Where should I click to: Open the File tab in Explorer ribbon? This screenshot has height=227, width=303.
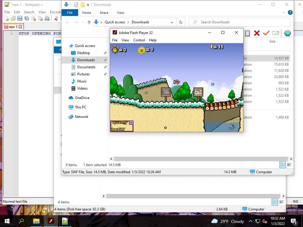coord(70,12)
